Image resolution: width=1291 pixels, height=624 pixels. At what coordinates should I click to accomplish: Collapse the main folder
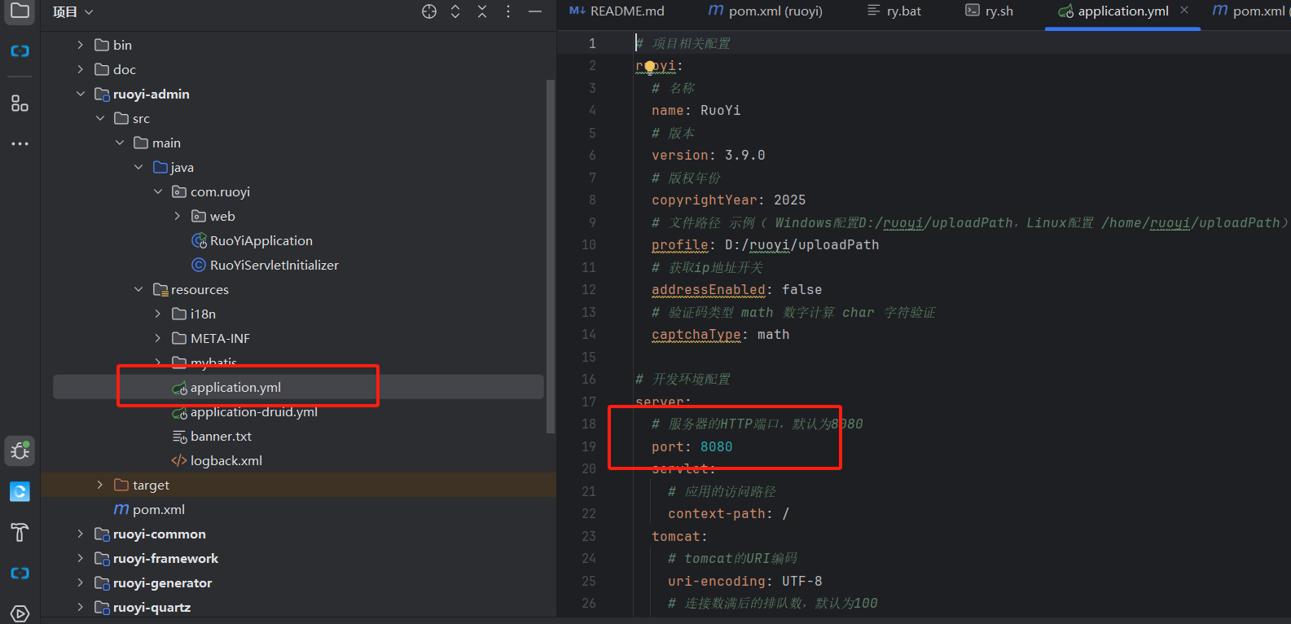click(x=119, y=143)
